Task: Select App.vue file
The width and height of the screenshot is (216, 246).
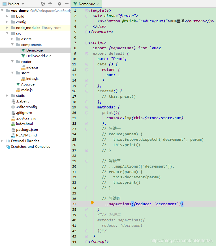Action: (28, 84)
